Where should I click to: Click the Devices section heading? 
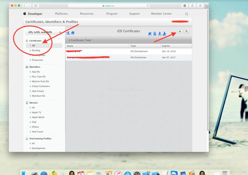click(33, 103)
